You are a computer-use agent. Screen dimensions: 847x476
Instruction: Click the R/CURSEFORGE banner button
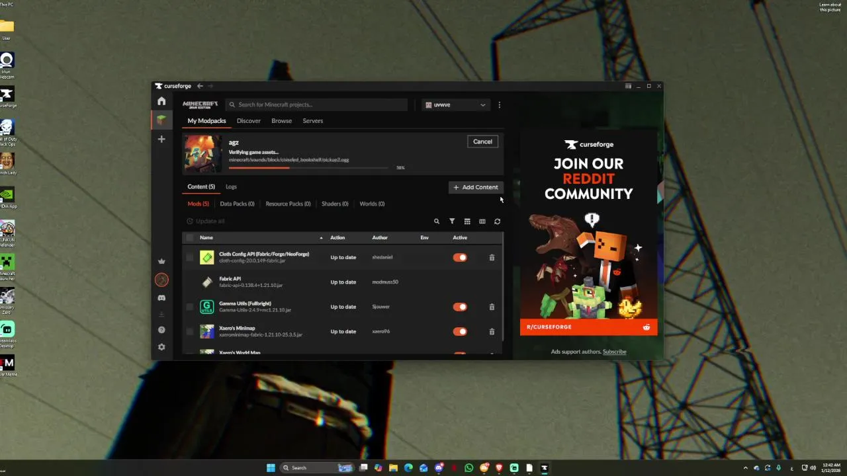[588, 327]
